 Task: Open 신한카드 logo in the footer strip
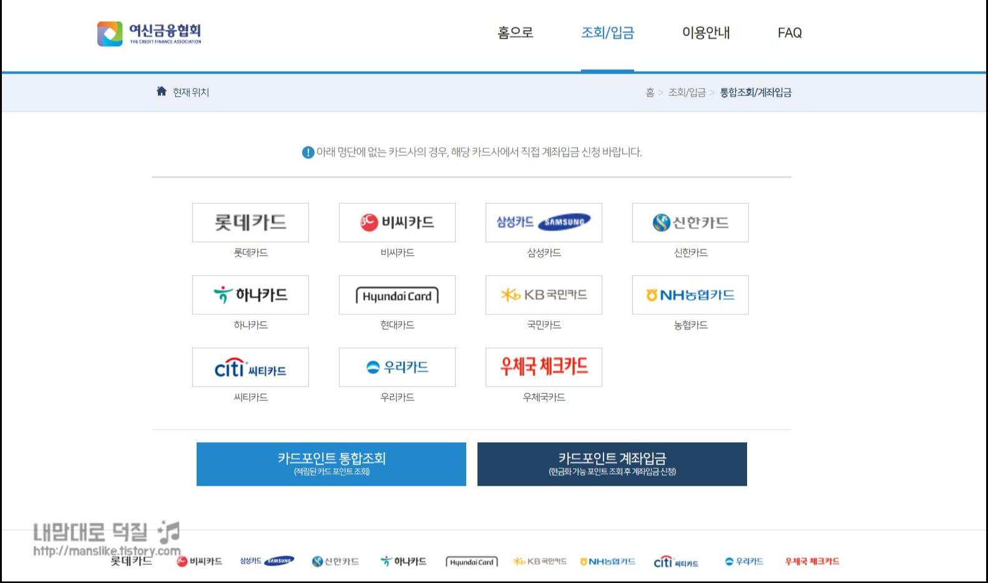pyautogui.click(x=335, y=561)
